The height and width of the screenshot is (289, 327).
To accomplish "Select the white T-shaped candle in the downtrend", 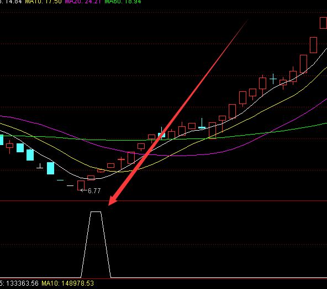I will (x=40, y=166).
